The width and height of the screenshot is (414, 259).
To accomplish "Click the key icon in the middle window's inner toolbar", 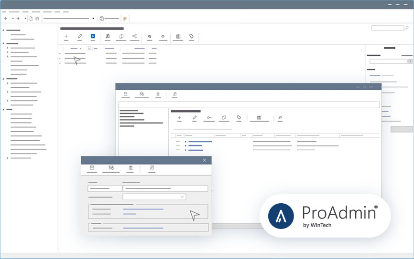I will (209, 117).
